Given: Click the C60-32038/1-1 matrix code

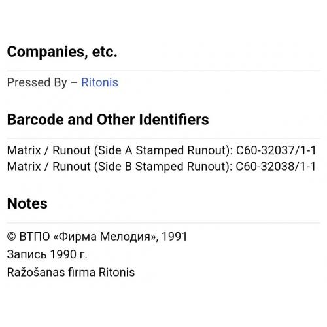Looking at the screenshot, I should (276, 167).
